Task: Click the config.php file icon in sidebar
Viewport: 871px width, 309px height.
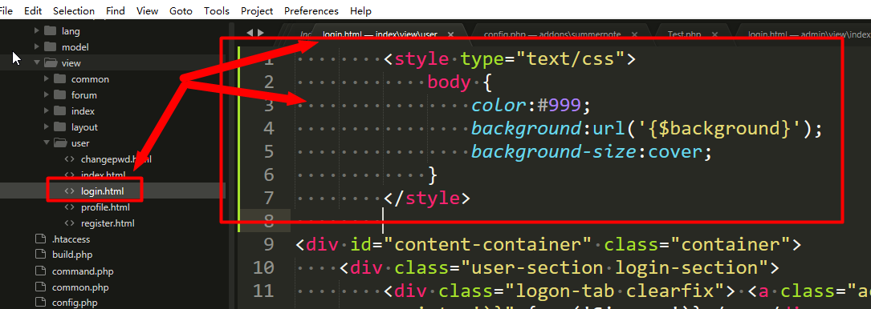Action: pos(40,303)
